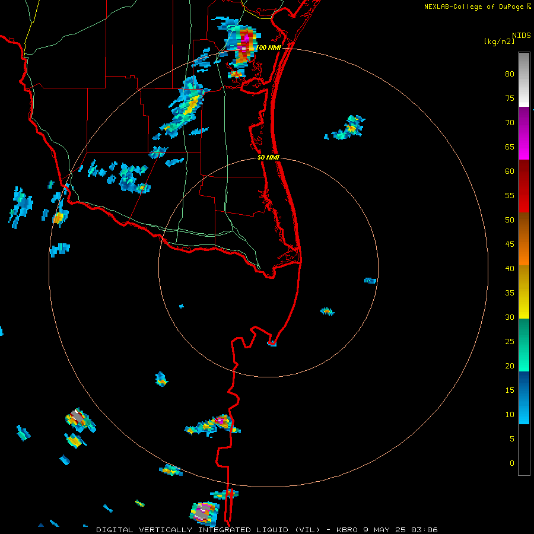Viewport: 534px width, 534px height.
Task: Click the NIDS label above color scale
Action: point(522,36)
